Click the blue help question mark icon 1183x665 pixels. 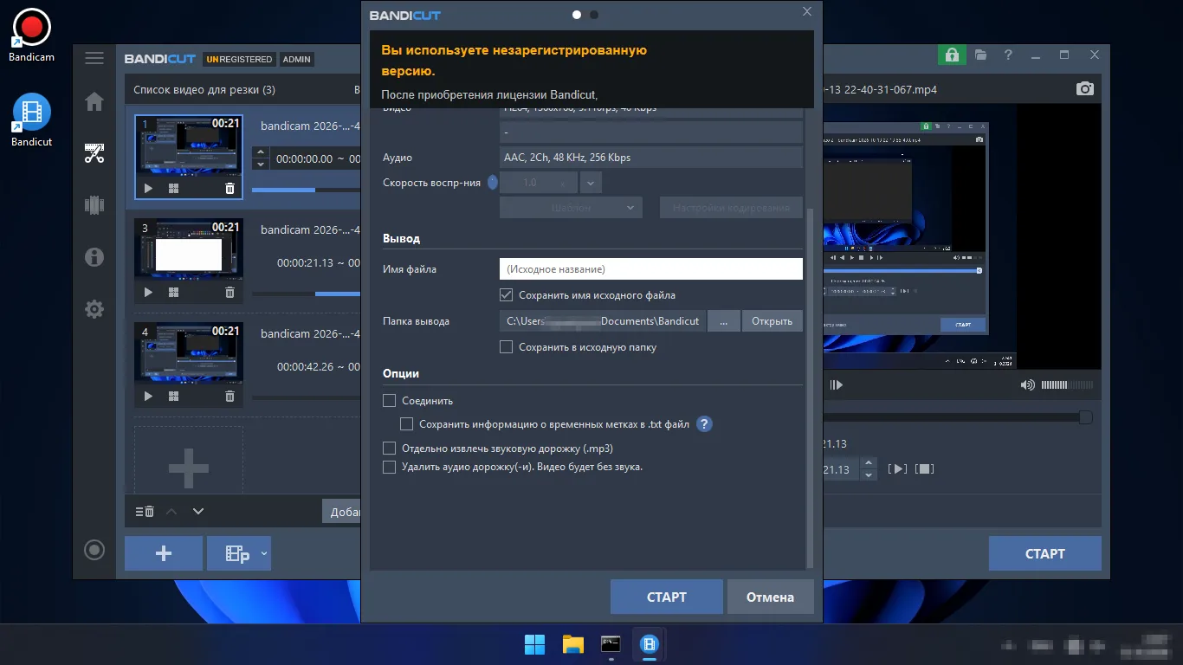pos(704,424)
